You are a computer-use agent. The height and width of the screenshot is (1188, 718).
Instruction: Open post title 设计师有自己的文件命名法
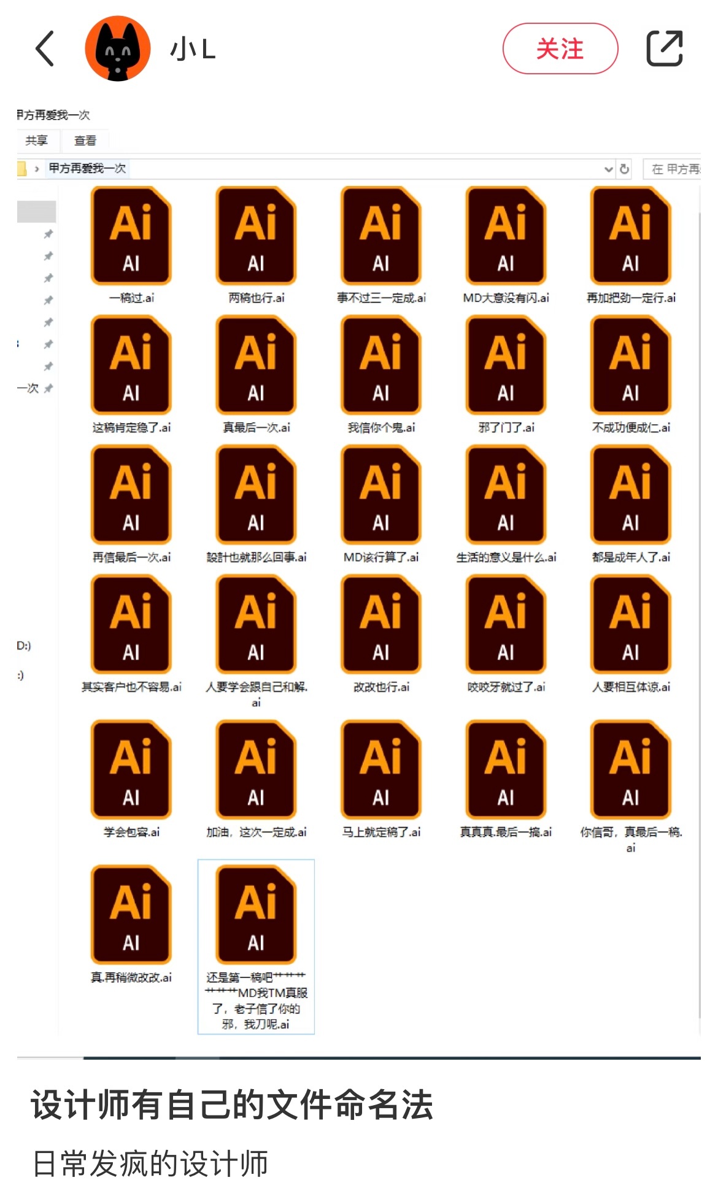(232, 1105)
